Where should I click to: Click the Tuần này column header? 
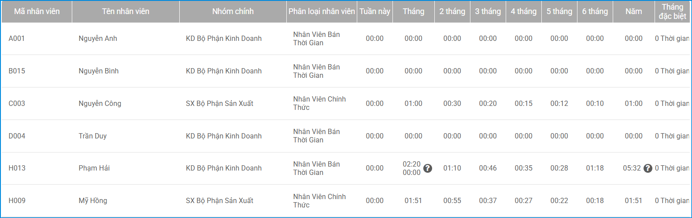[374, 11]
